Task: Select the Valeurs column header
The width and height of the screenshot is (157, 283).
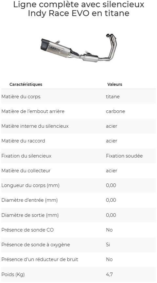Action: [x=114, y=84]
